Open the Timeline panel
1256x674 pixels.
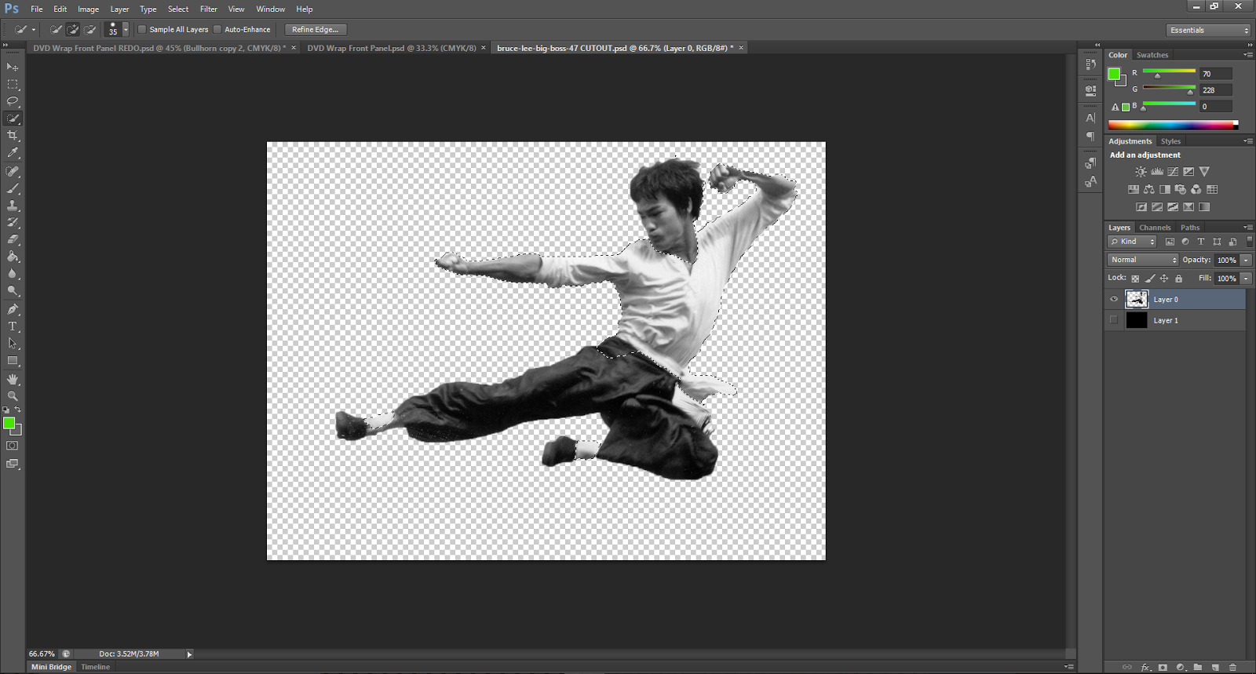click(x=96, y=667)
